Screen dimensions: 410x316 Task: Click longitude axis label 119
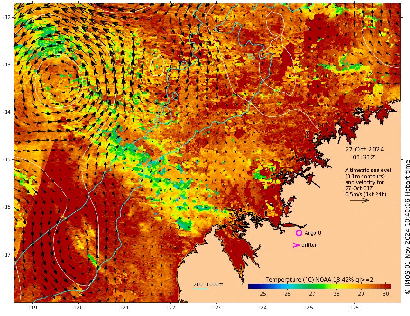(33, 308)
